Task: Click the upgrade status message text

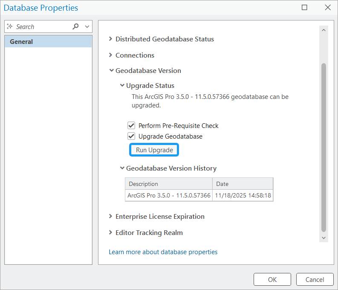Action: click(x=210, y=101)
